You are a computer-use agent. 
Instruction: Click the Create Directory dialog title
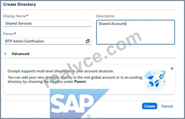[x=20, y=4]
